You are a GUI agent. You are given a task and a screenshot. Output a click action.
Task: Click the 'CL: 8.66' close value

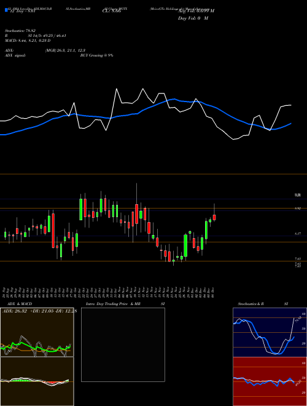(112, 12)
